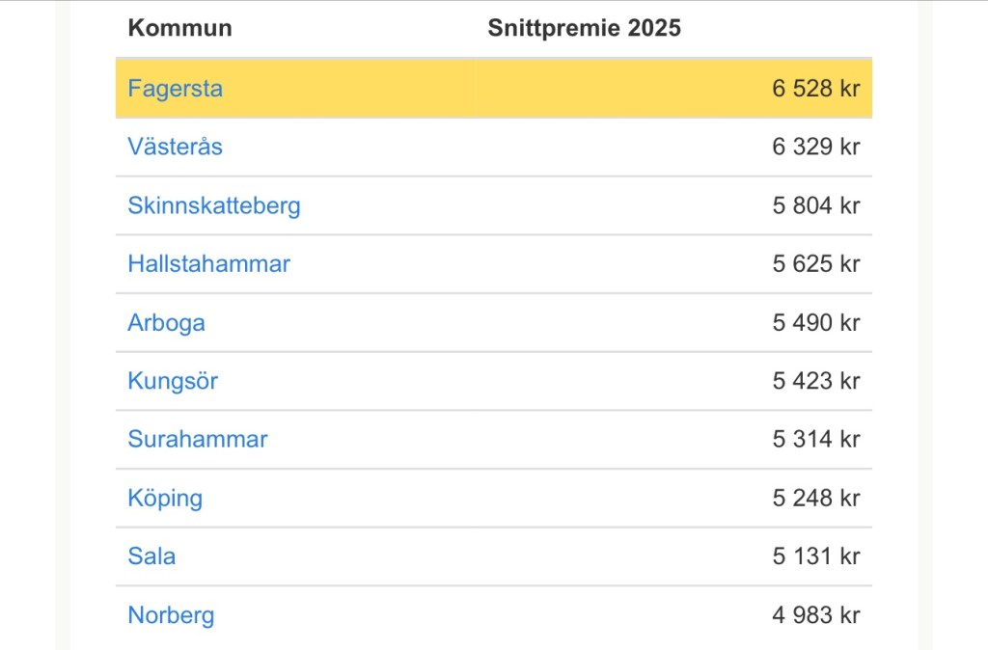Image resolution: width=988 pixels, height=650 pixels.
Task: Click the 5 314 kr premium value
Action: point(815,440)
